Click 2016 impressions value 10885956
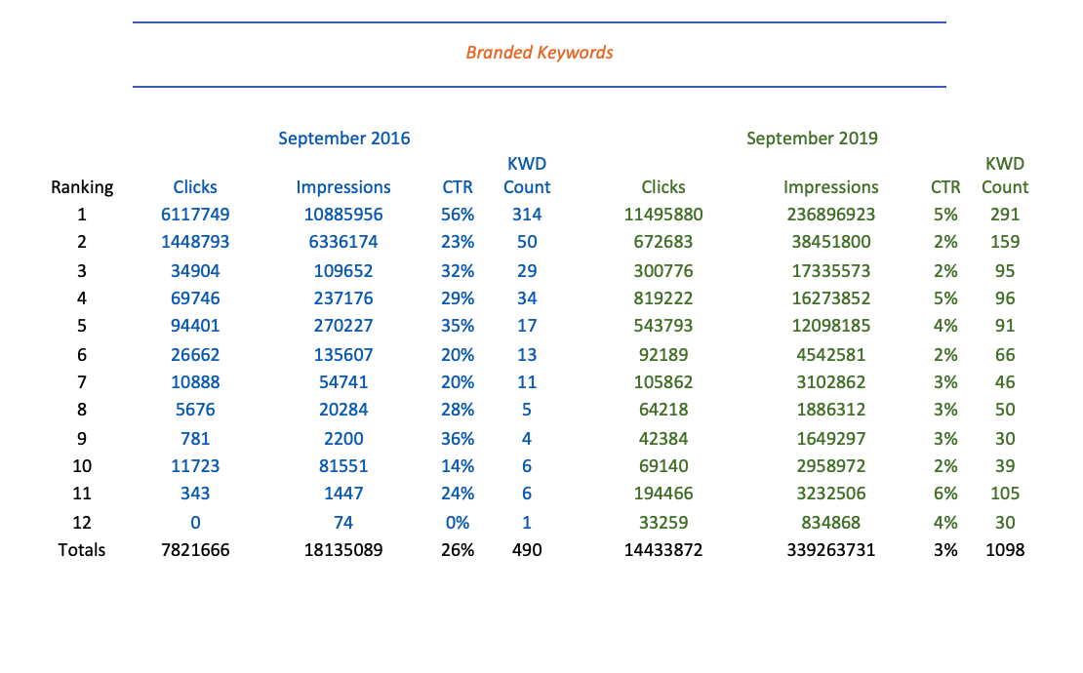 (343, 215)
